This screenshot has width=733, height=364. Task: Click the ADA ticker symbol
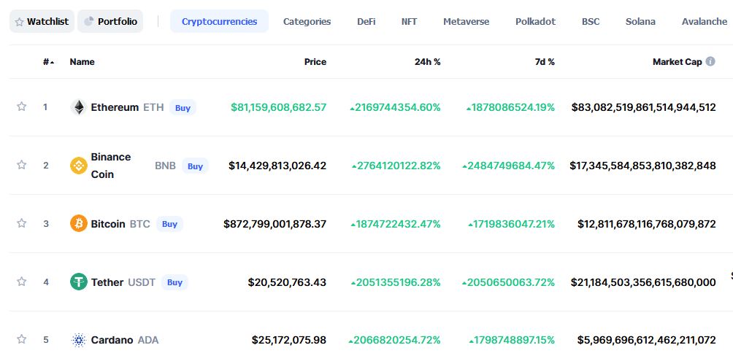click(x=148, y=340)
